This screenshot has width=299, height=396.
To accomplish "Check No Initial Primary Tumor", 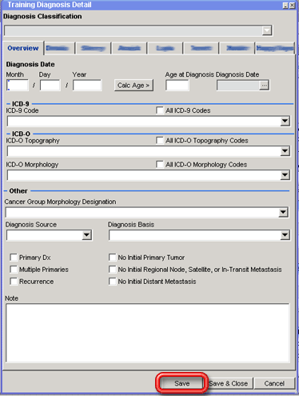I will 113,258.
